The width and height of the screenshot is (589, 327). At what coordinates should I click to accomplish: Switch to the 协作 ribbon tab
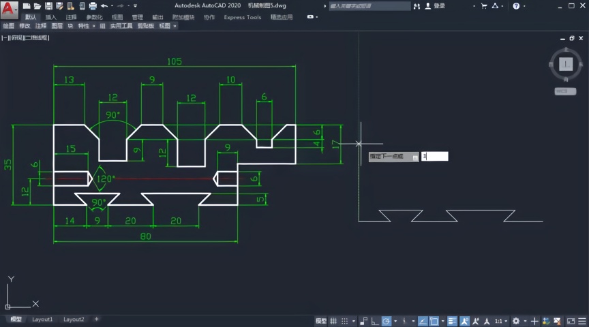209,17
